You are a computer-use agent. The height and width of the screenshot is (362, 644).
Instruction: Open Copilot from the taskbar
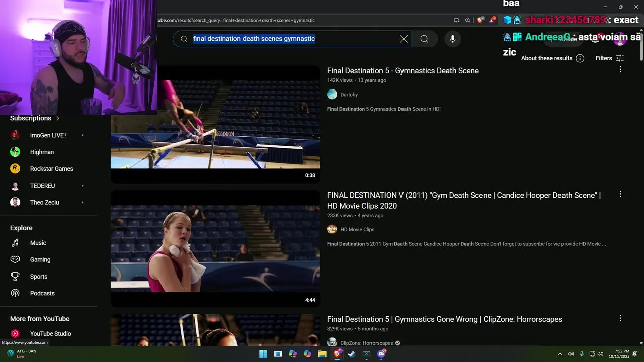(307, 354)
